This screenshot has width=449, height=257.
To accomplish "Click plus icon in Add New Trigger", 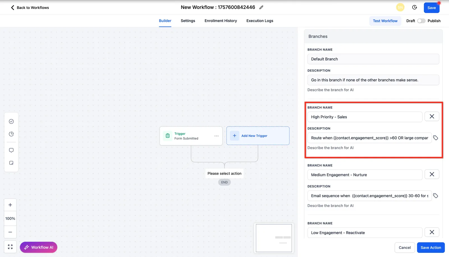I will coord(235,135).
